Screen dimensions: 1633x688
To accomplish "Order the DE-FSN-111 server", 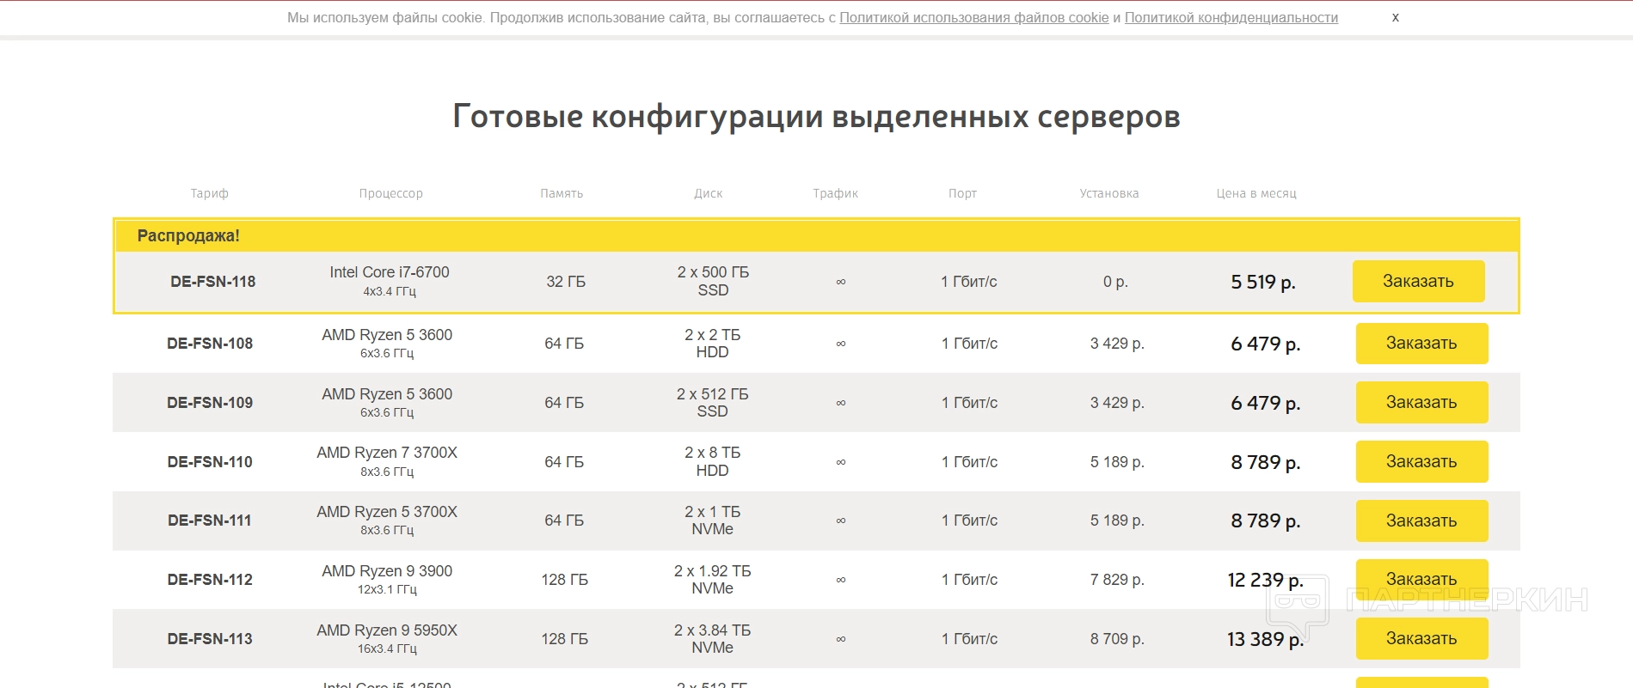I will click(x=1421, y=521).
